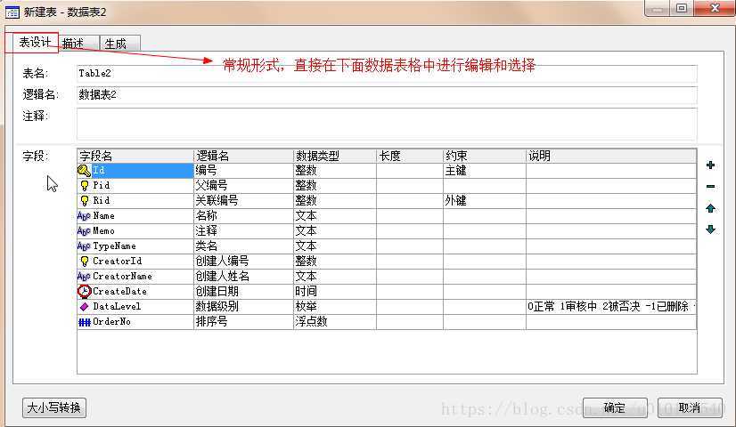Open the 生成 tab

tap(119, 44)
